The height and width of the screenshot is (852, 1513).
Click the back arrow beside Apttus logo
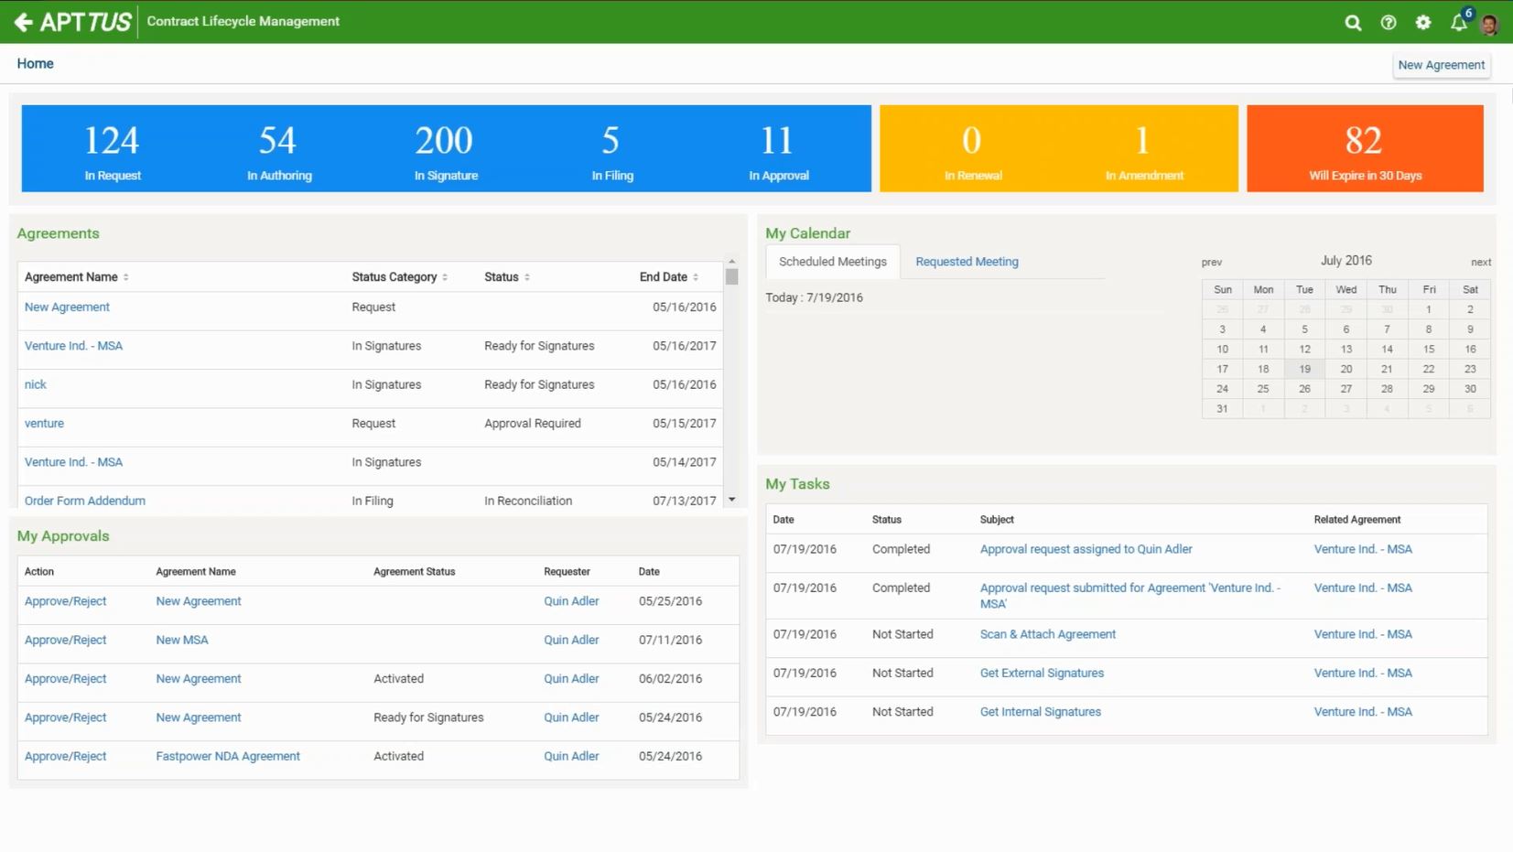click(23, 22)
